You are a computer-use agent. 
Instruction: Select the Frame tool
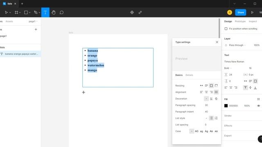pos(16,13)
